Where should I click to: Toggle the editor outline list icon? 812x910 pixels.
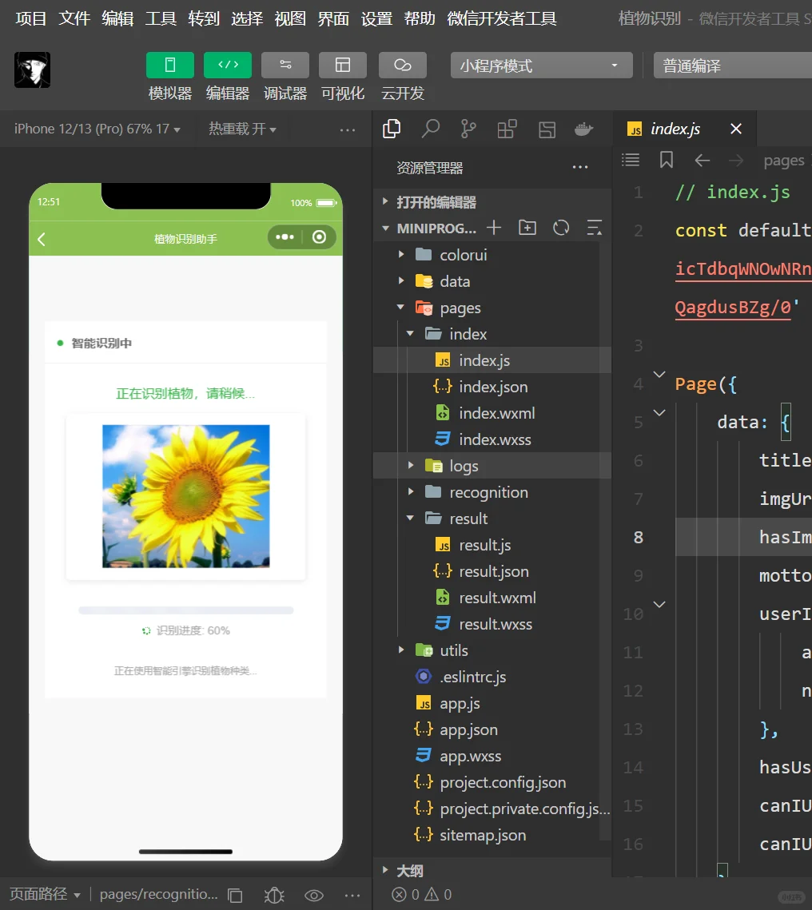(631, 160)
